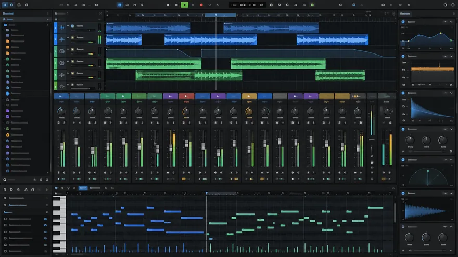
Task: Toggle blue switch on first bottom-left list row
Action: coord(45,219)
